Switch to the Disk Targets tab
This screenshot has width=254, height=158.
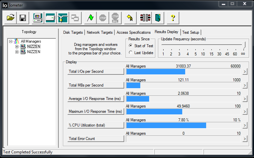(73, 32)
